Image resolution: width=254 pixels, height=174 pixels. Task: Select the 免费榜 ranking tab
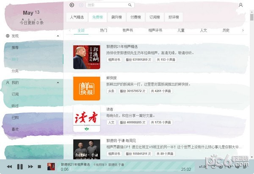(97, 17)
